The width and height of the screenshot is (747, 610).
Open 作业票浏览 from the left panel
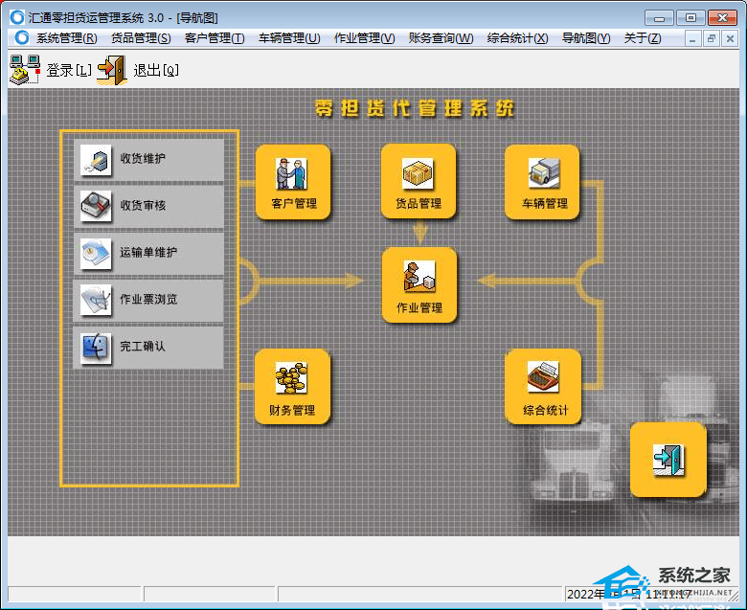coord(148,300)
